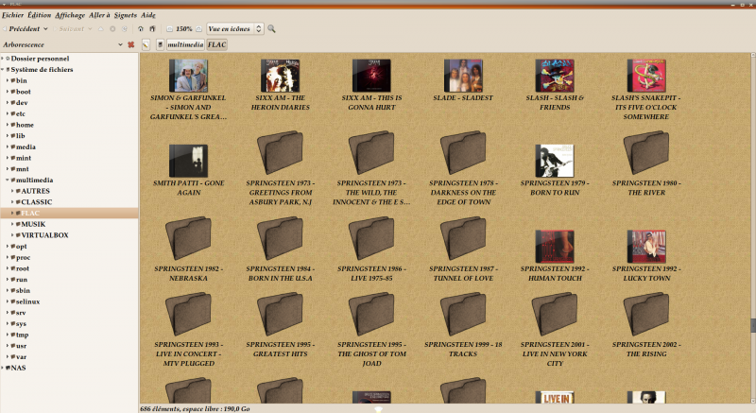This screenshot has height=413, width=756.
Task: Select Simon & Garfunkel album cover folder
Action: (x=188, y=76)
